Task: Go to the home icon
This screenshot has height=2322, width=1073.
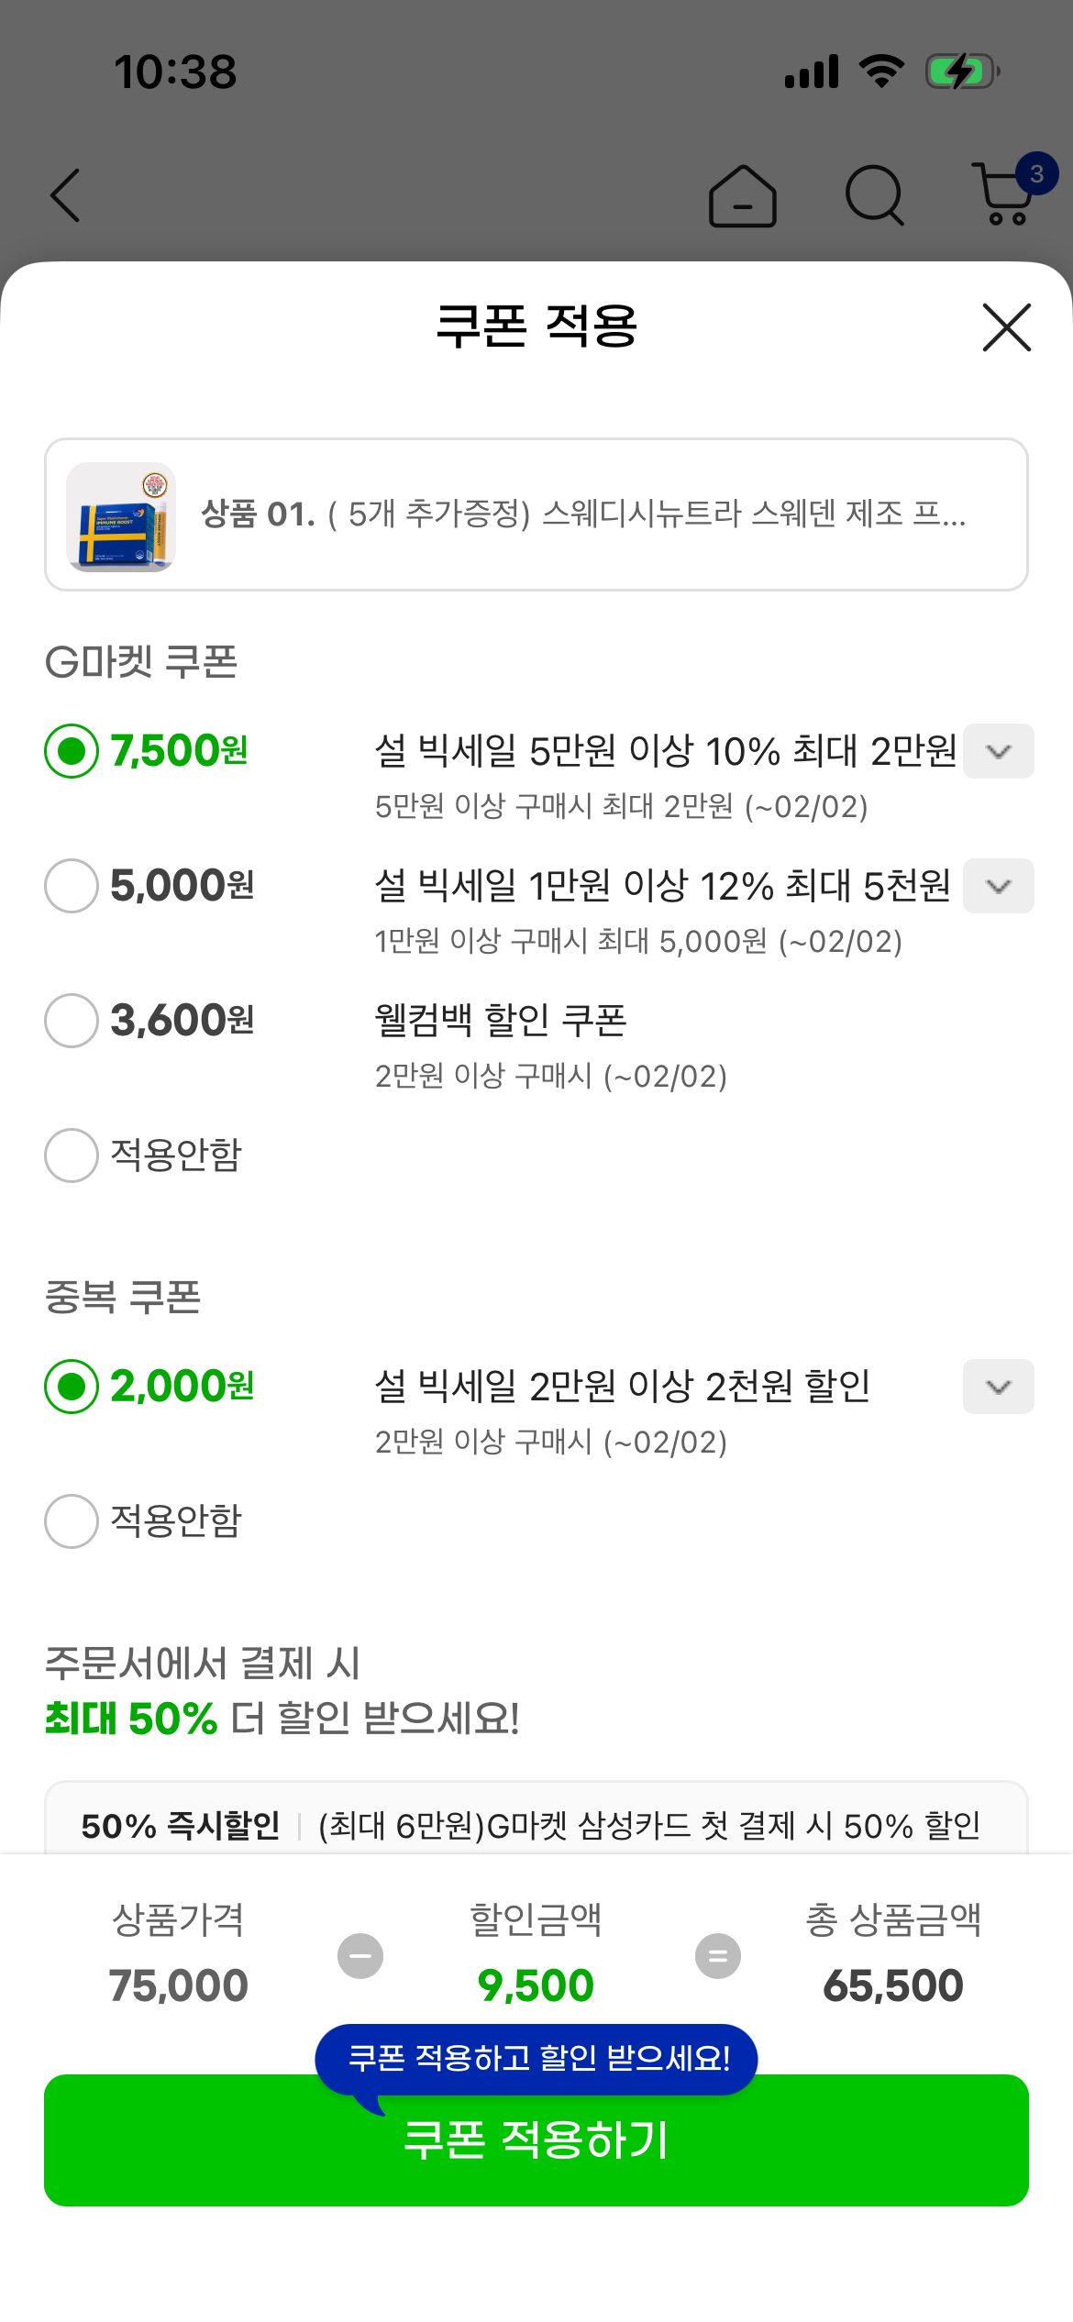Action: pos(742,195)
